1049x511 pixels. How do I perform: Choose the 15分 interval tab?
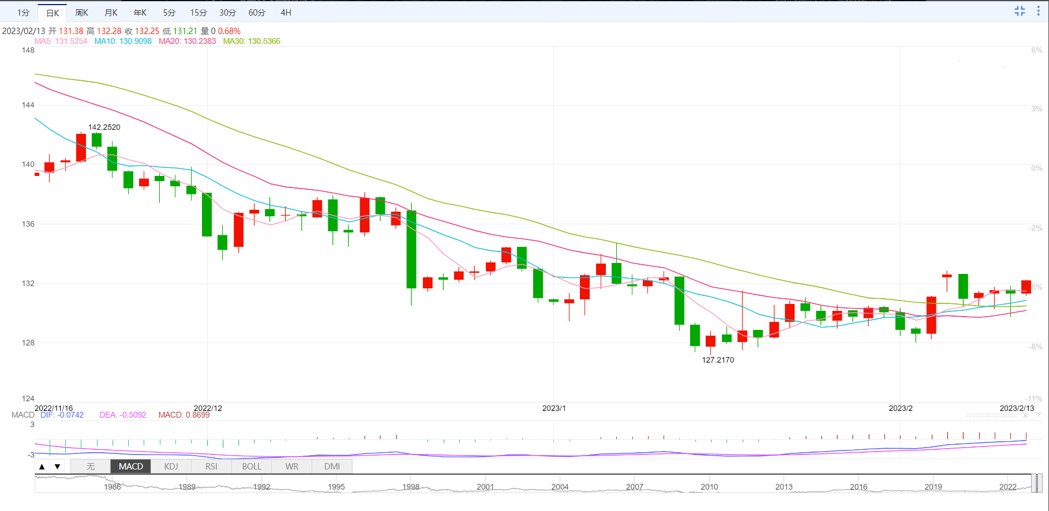pyautogui.click(x=198, y=13)
